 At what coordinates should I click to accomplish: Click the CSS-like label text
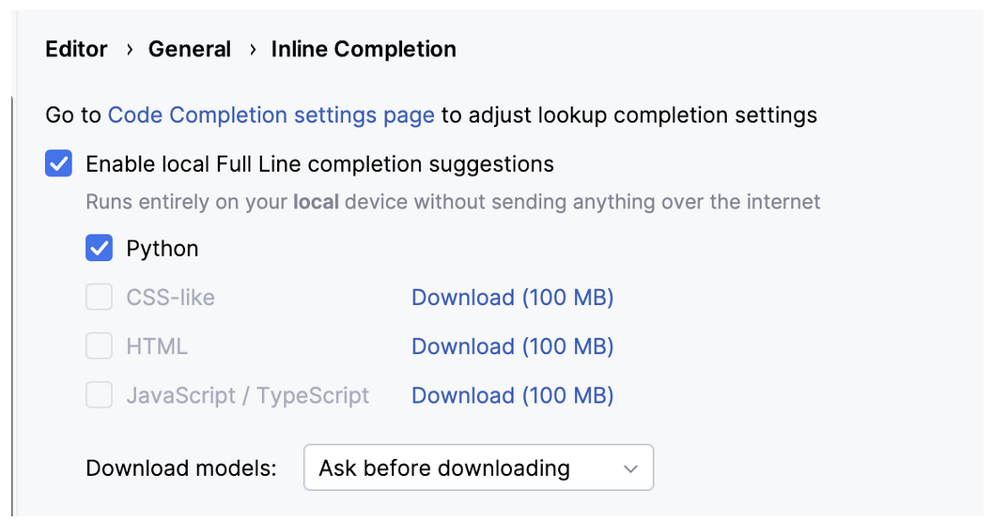tap(170, 298)
